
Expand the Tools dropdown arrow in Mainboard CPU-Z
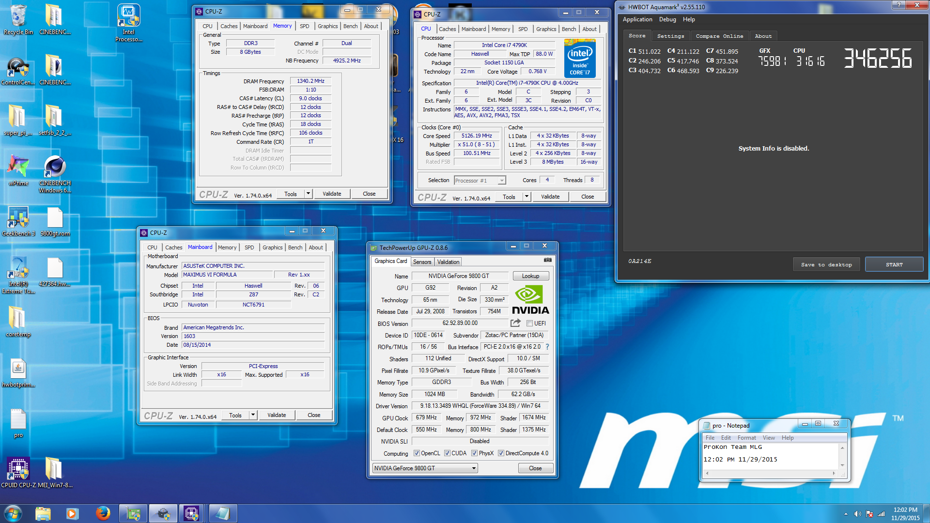pyautogui.click(x=253, y=415)
